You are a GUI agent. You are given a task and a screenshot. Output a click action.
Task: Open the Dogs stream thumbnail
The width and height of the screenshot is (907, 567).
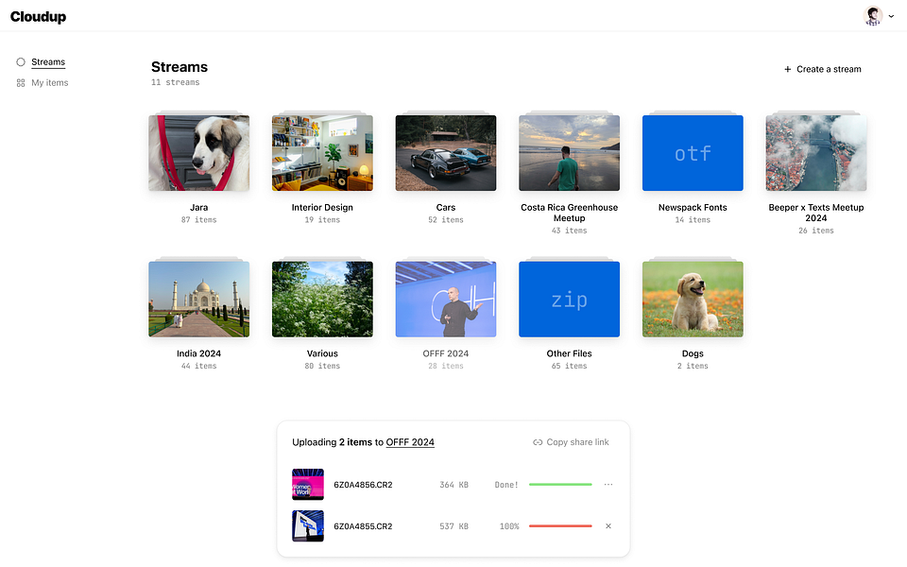(693, 300)
